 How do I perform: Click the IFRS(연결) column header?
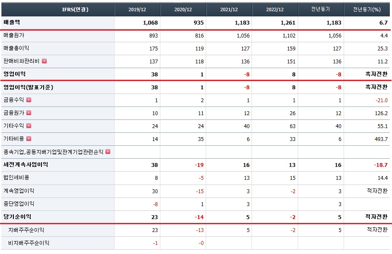click(x=75, y=9)
